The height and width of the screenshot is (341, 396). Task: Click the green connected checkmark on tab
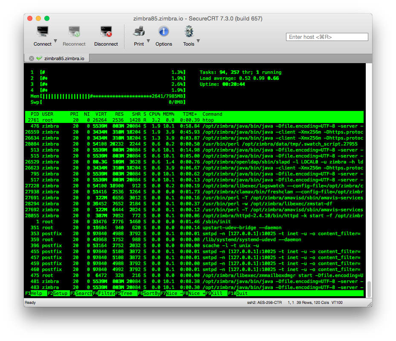39,58
